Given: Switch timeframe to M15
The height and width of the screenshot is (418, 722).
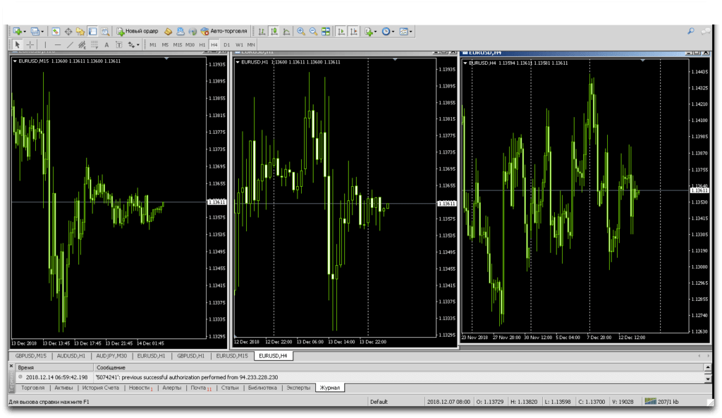Looking at the screenshot, I should (177, 44).
